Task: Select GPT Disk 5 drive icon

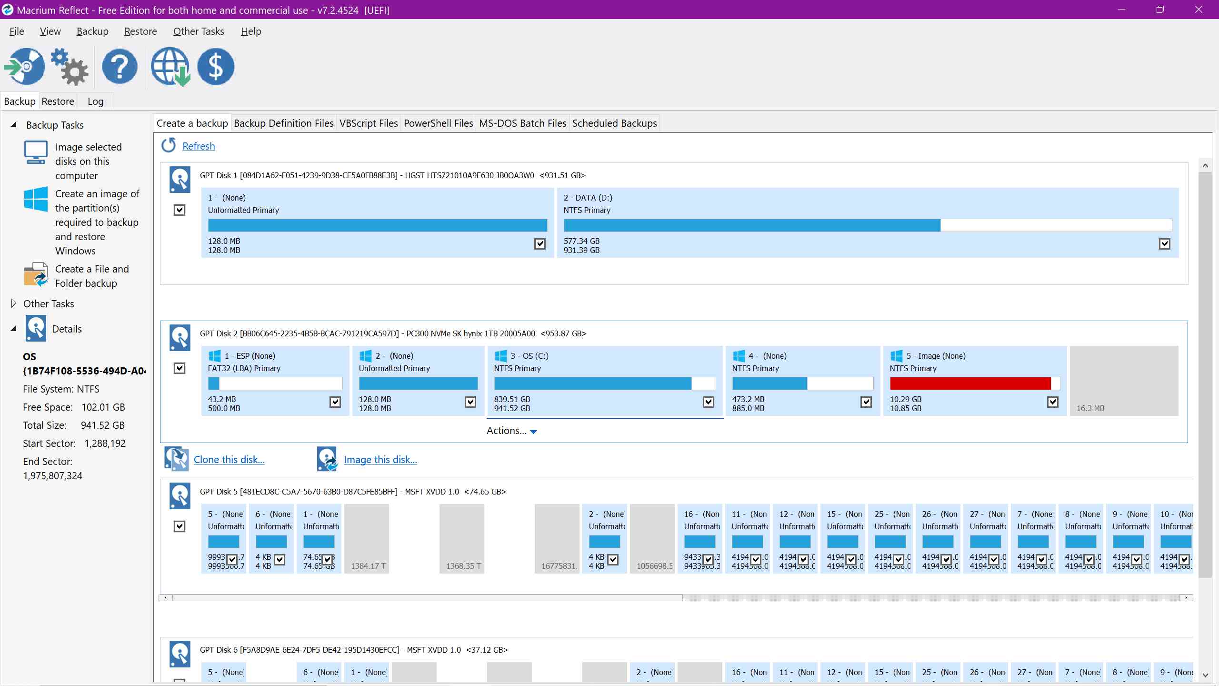Action: click(180, 496)
